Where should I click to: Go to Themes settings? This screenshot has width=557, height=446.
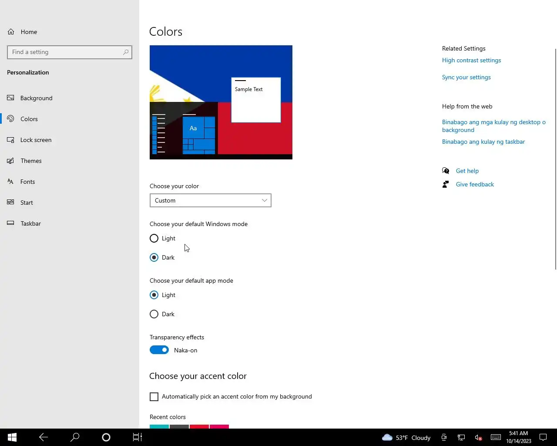pos(70,161)
